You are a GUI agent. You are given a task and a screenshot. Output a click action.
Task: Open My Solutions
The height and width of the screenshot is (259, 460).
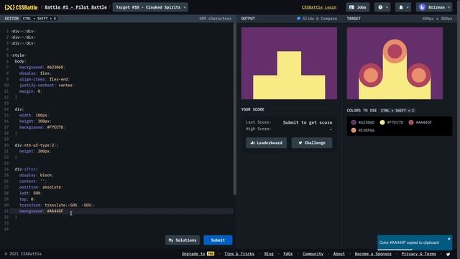click(182, 240)
